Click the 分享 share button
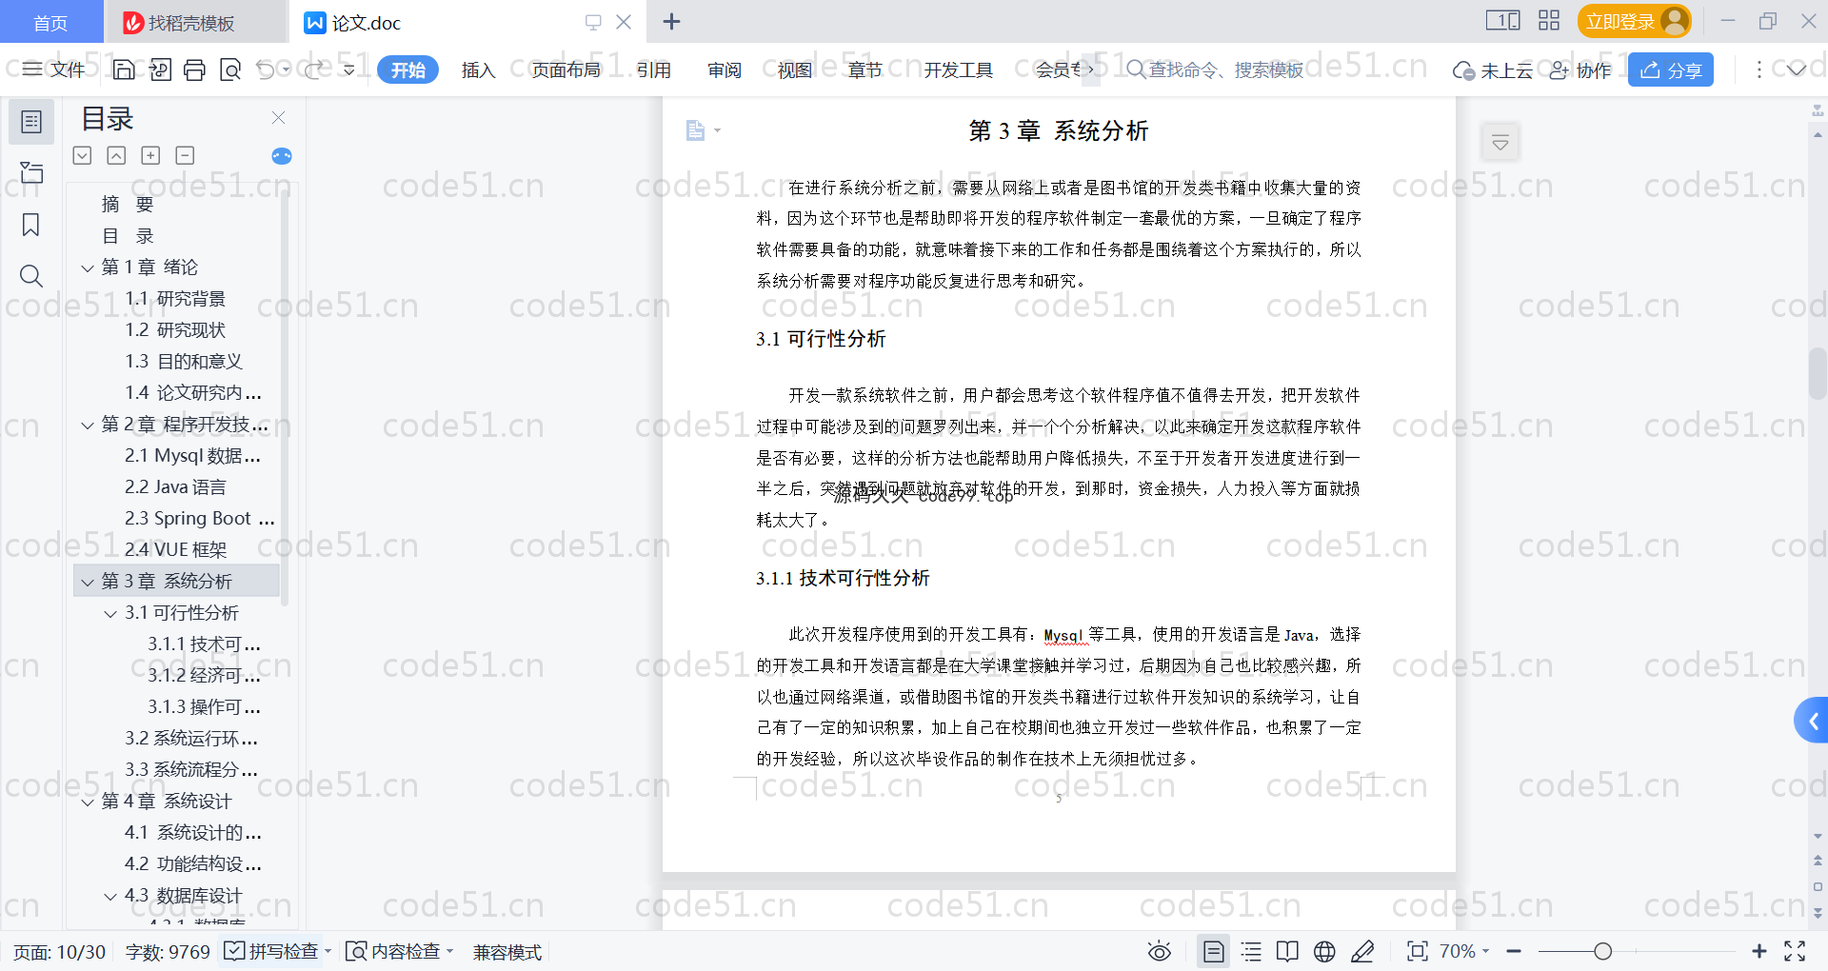Screen dimensions: 1828x971 1671,69
